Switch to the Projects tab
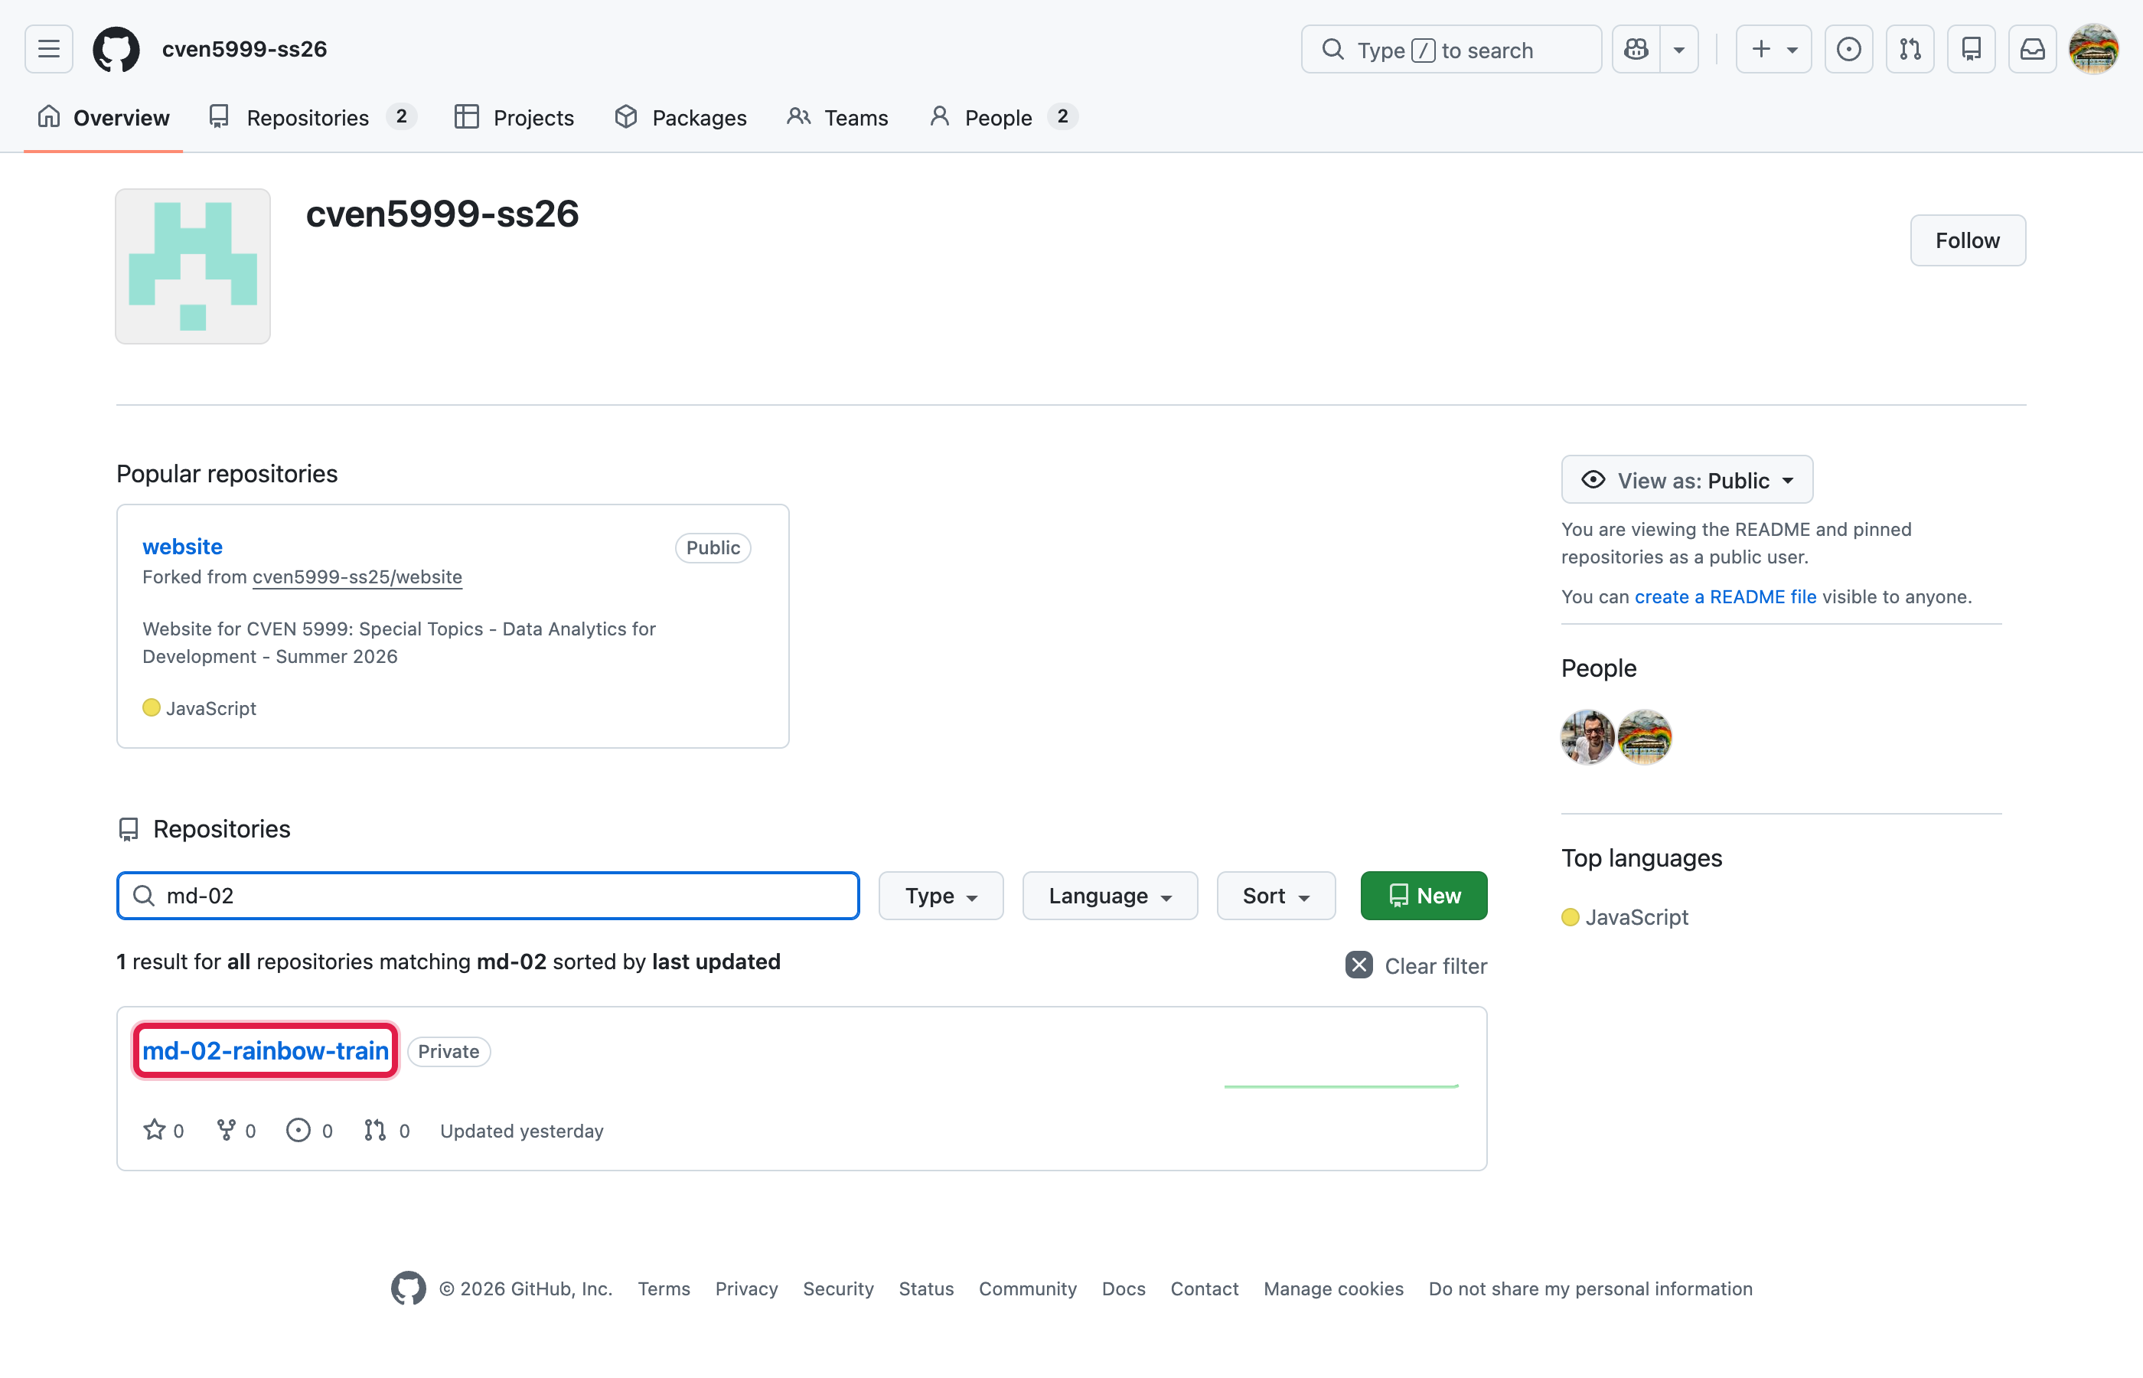The height and width of the screenshot is (1378, 2143). [514, 117]
